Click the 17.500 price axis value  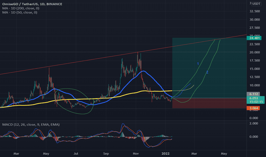(255, 61)
